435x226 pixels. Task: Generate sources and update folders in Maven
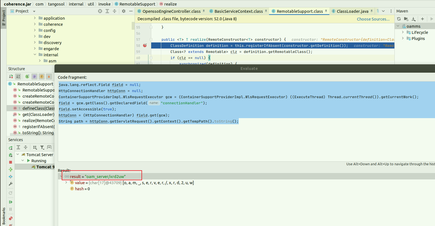[x=406, y=19]
